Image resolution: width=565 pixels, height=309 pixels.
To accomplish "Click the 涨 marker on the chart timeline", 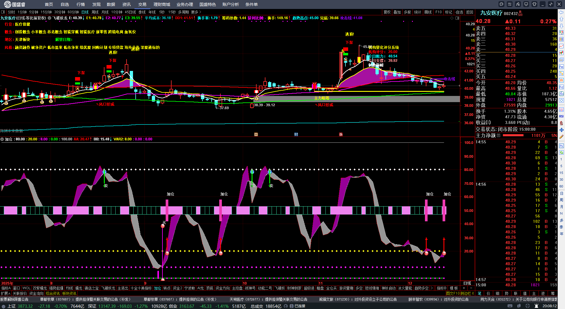I will pos(341,134).
